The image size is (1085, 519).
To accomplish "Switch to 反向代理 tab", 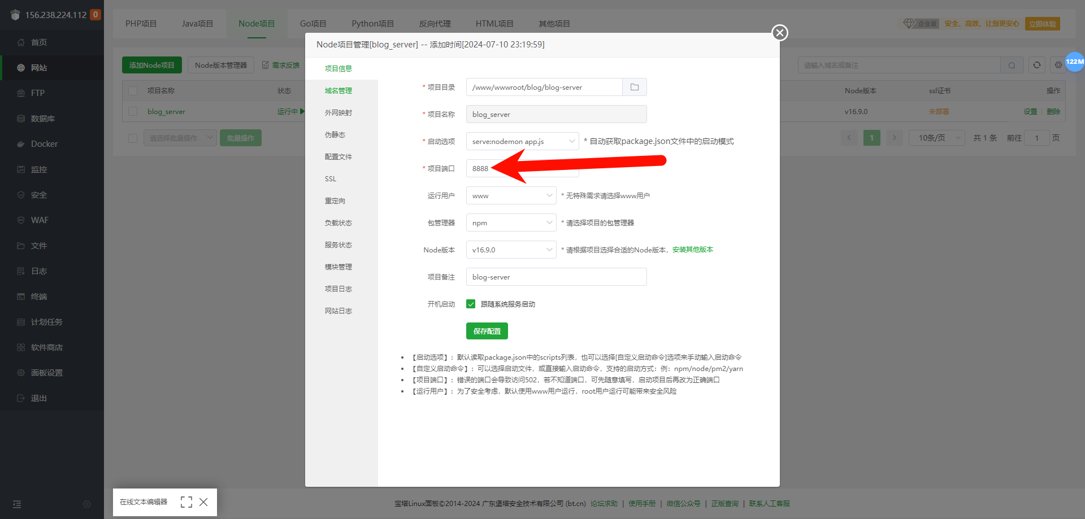I will [x=435, y=24].
